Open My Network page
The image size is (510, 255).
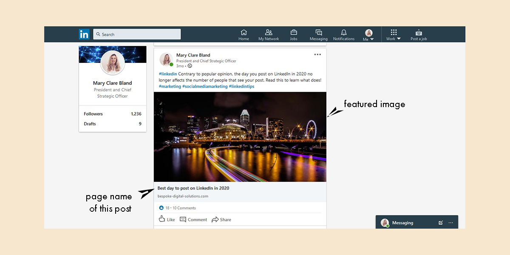coord(269,35)
